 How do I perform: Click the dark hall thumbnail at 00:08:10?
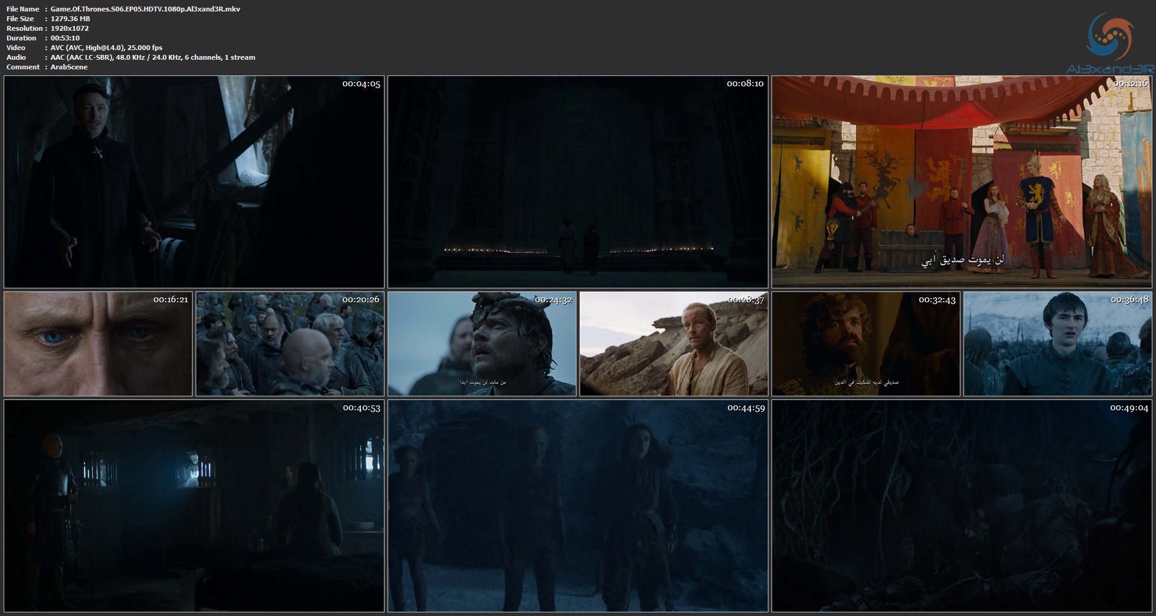pyautogui.click(x=578, y=182)
